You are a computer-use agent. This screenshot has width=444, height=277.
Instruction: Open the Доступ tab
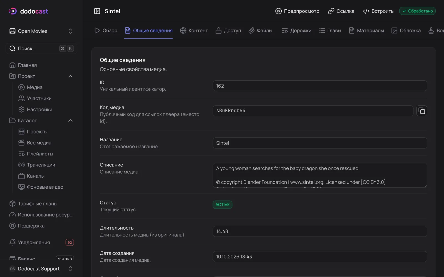(x=228, y=30)
